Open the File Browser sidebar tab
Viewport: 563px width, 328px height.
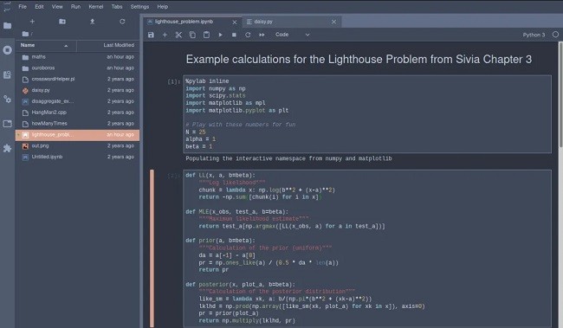pyautogui.click(x=7, y=25)
